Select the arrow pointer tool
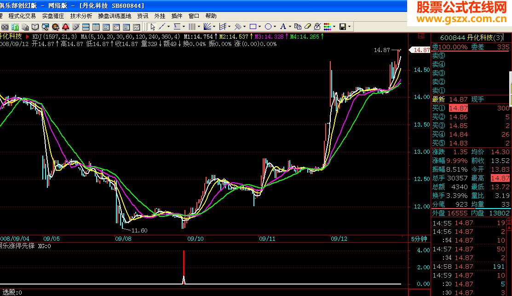The width and height of the screenshot is (512, 296). [x=153, y=27]
